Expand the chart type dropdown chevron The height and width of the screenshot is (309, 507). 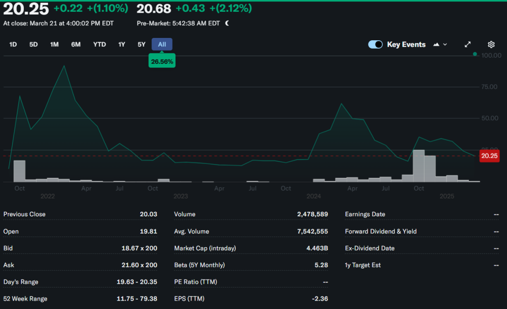click(x=445, y=44)
